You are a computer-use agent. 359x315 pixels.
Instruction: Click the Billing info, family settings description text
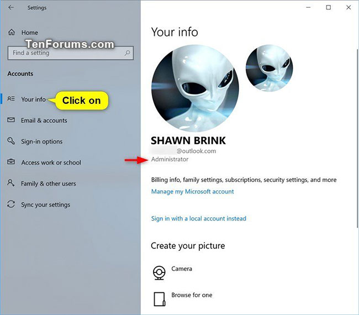(x=244, y=180)
